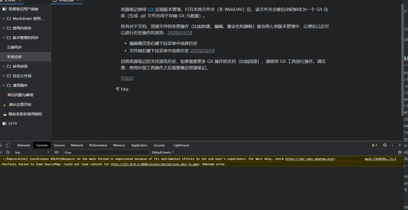Toggle the device toolbar icon in DevTools
The height and width of the screenshot is (210, 408).
pos(7,145)
